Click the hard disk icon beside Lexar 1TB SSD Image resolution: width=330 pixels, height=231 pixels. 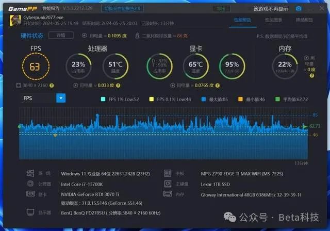(x=168, y=184)
